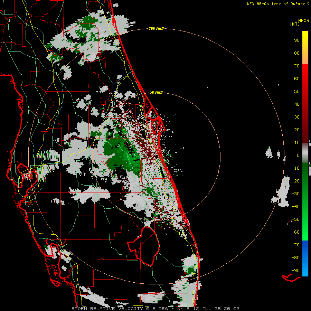This screenshot has height=311, width=311.
Task: Click the 0 value on the velocity scale
Action: tap(298, 155)
